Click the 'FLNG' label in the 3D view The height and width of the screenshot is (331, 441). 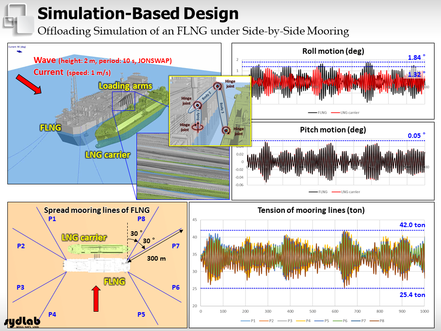pyautogui.click(x=51, y=128)
